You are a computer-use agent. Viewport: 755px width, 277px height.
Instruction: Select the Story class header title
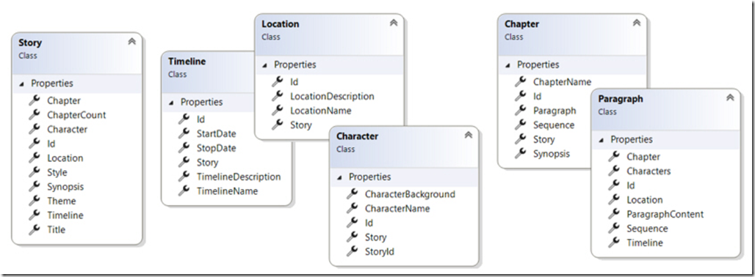pyautogui.click(x=30, y=43)
